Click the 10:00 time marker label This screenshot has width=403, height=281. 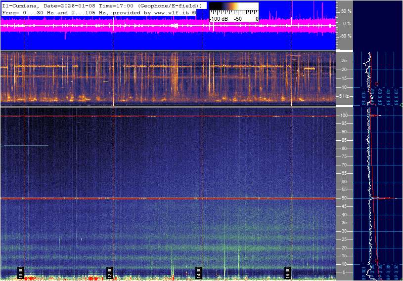(20, 272)
